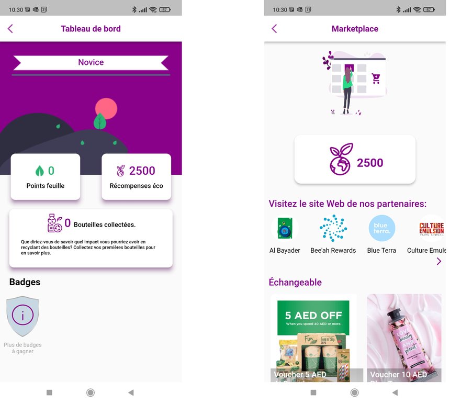Open the Culture Emulsion partner logo
Screen dimensions: 450x404
pos(432,228)
